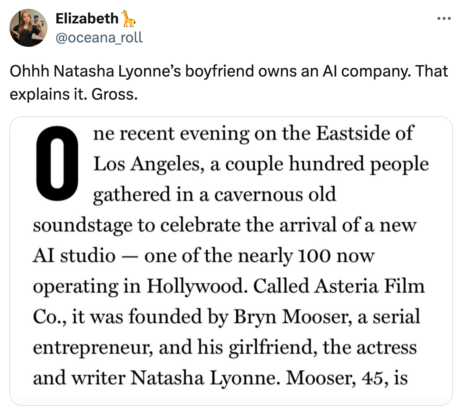Click the phrase AI studio in excerpt
This screenshot has height=420, width=464.
tap(74, 256)
